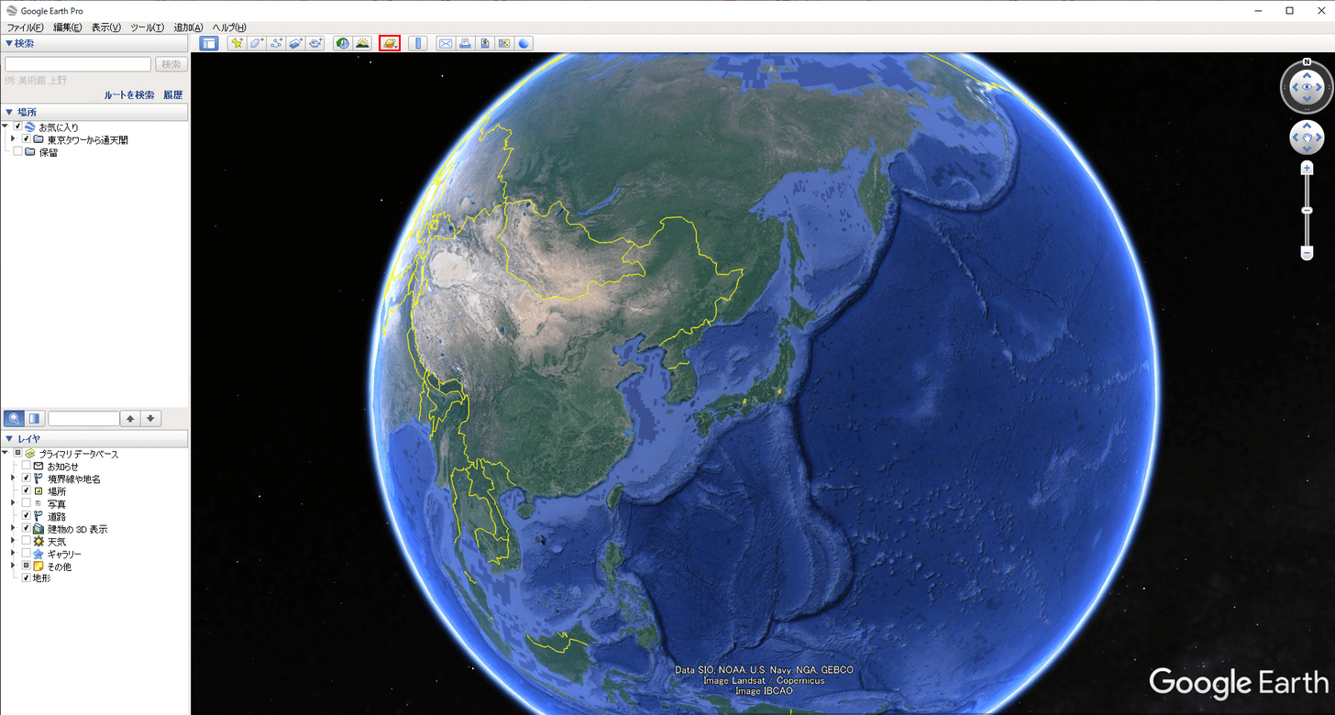
Task: Enable the 写真 layer checkbox
Action: point(26,503)
